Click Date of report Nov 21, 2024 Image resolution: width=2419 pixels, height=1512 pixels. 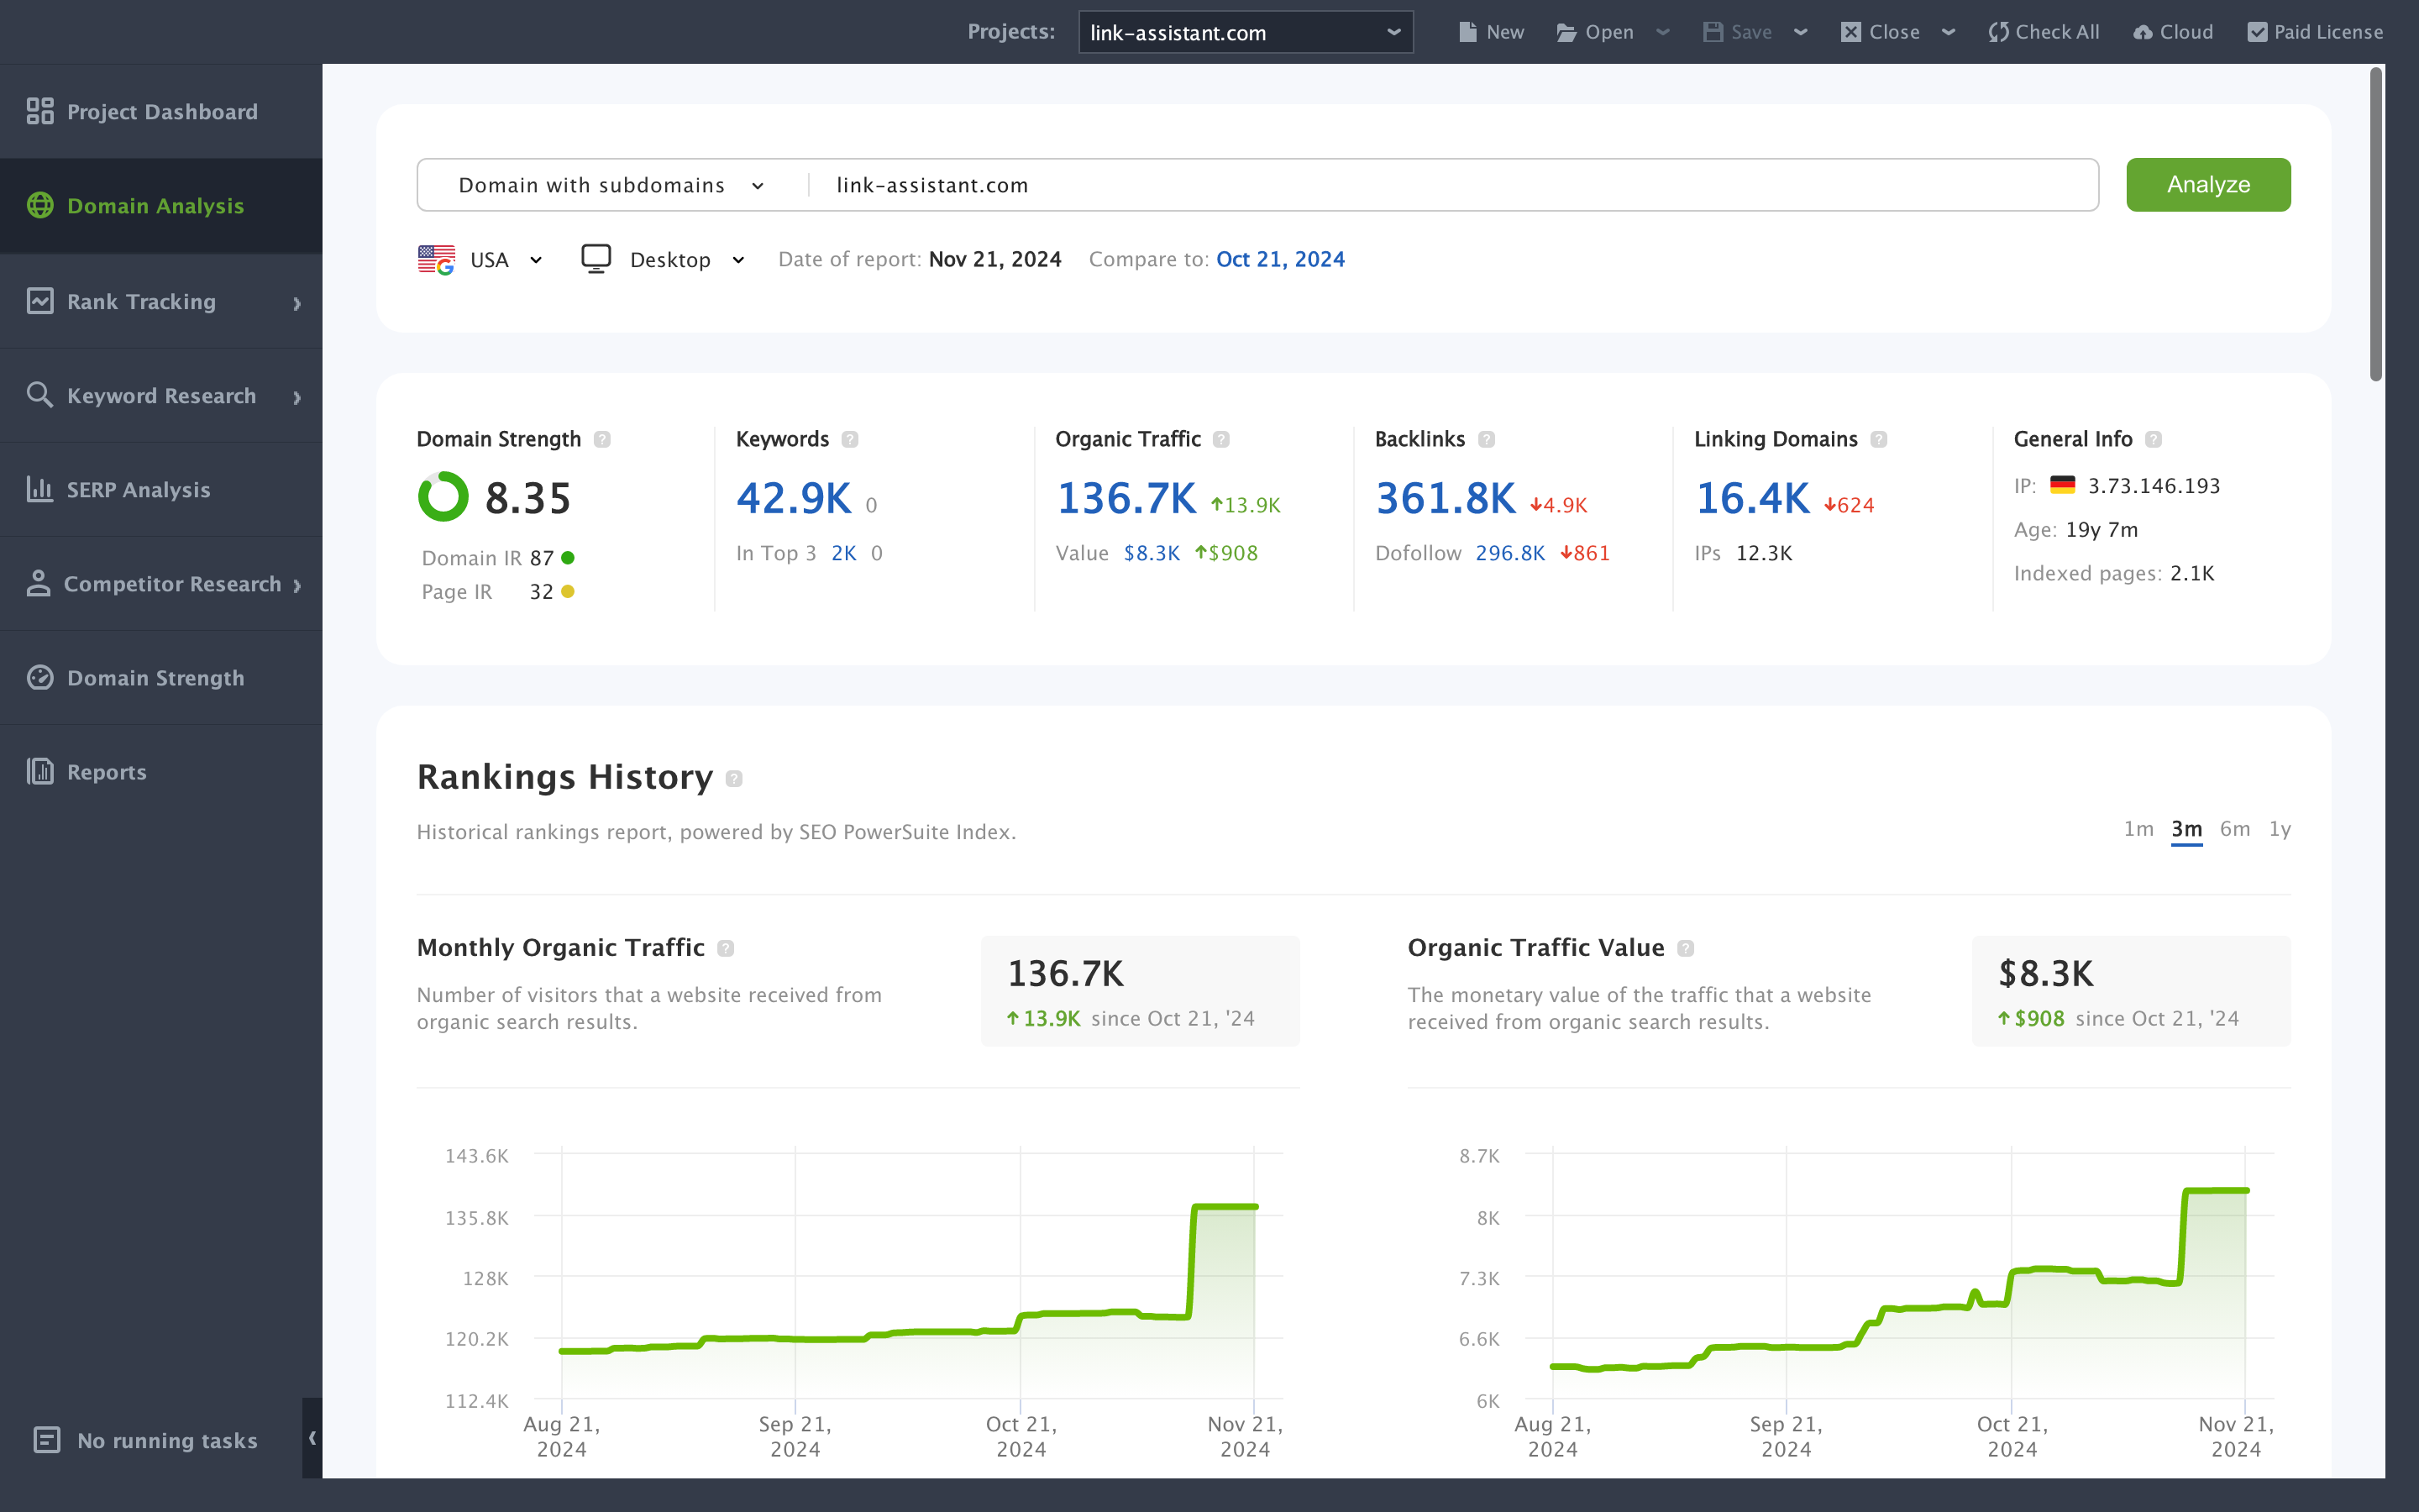pos(994,260)
